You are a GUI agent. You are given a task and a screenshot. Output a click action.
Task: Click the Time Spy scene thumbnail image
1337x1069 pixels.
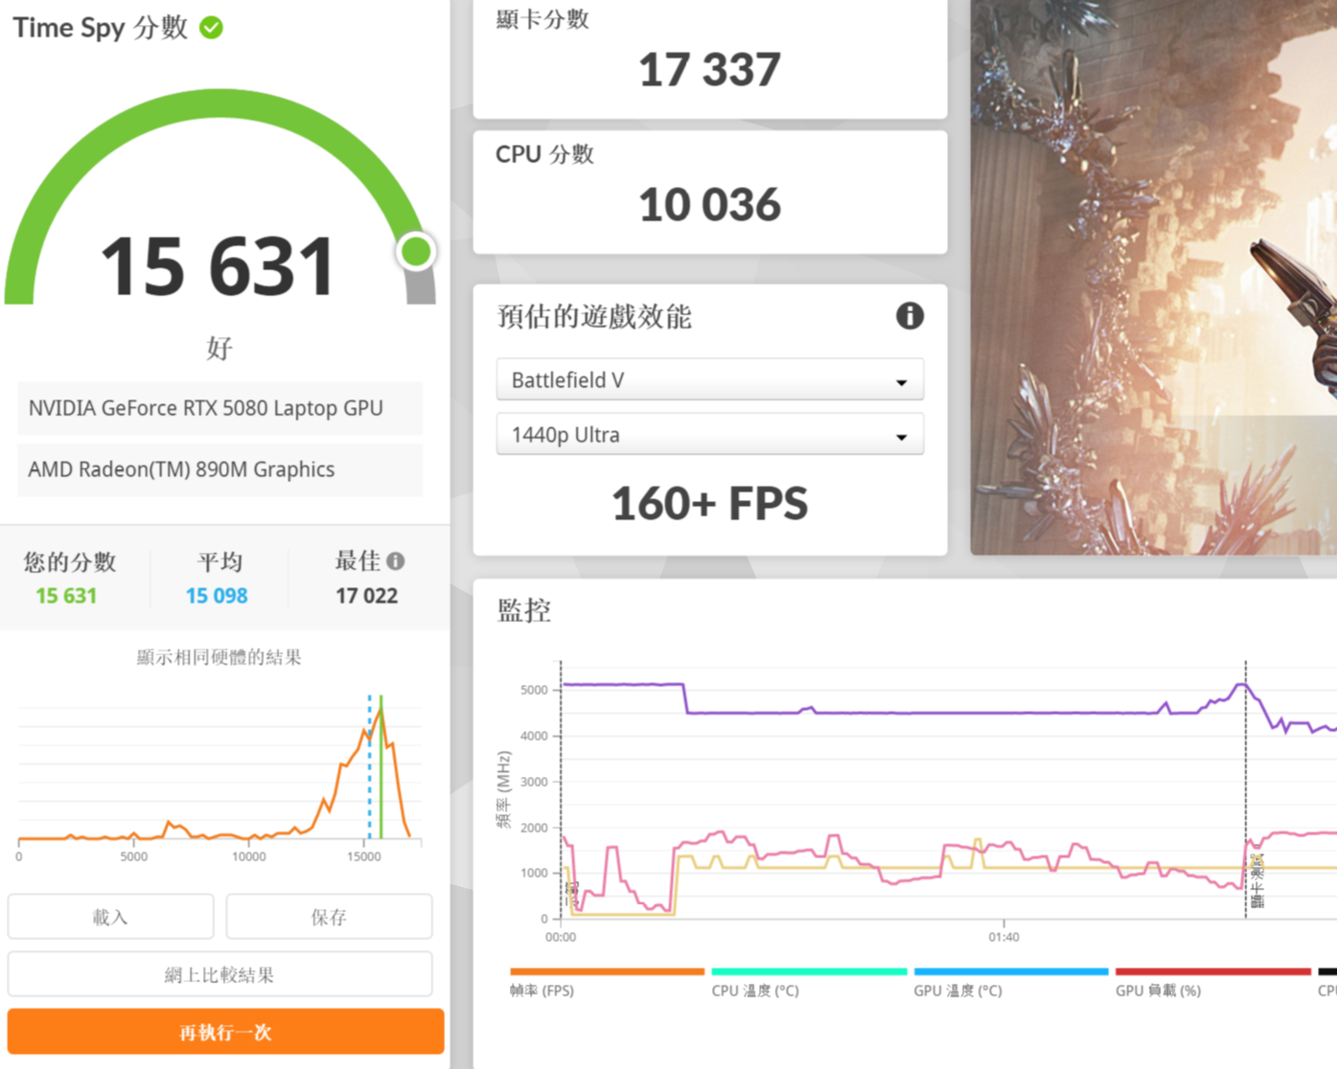tap(1154, 277)
